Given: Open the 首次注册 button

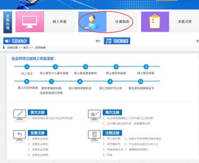Looking at the screenshot, I should coord(38,112).
